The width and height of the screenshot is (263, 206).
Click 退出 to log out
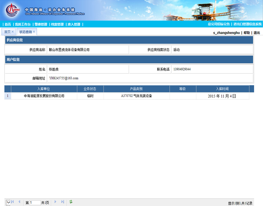(257, 33)
